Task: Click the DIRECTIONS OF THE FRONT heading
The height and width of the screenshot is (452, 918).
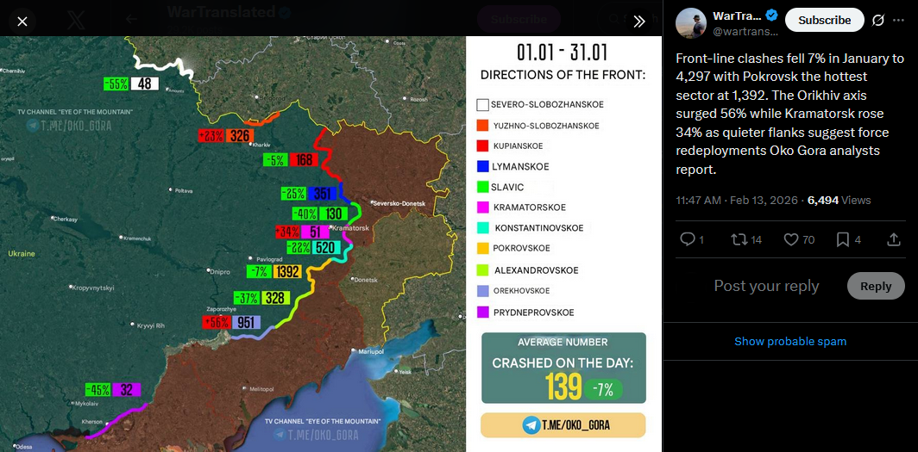Action: 563,76
